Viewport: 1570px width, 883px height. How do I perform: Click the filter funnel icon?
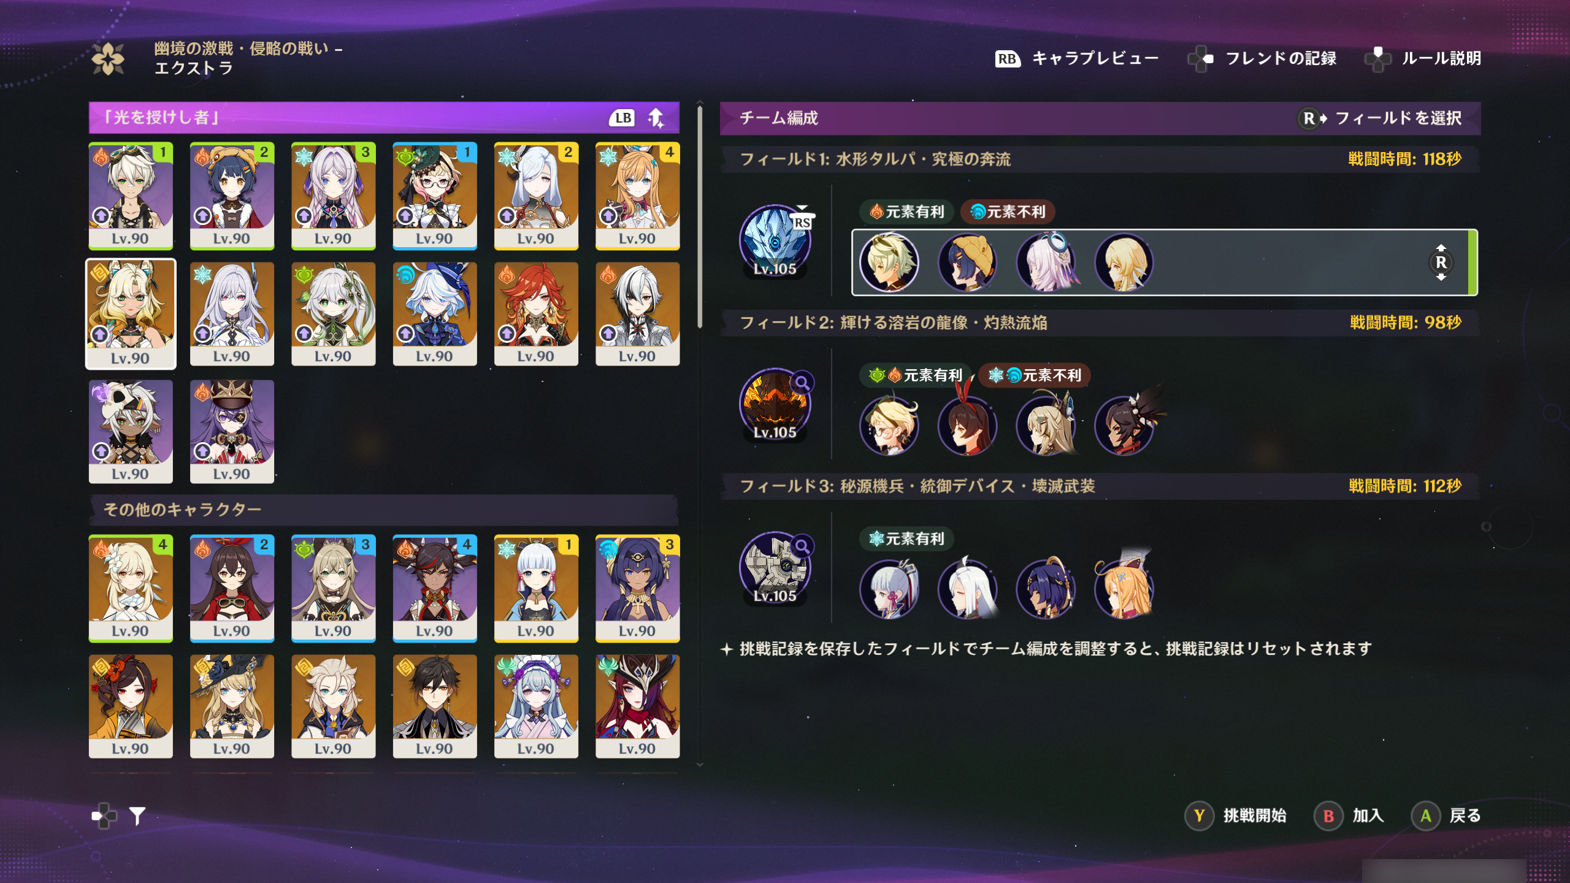(x=137, y=816)
